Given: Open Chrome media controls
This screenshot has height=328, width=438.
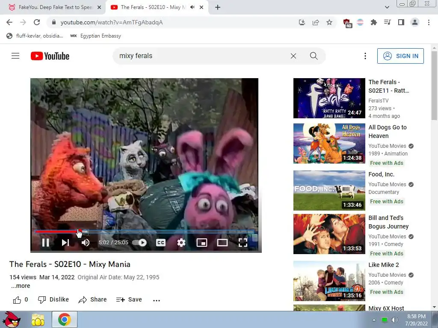Looking at the screenshot, I should [x=387, y=22].
